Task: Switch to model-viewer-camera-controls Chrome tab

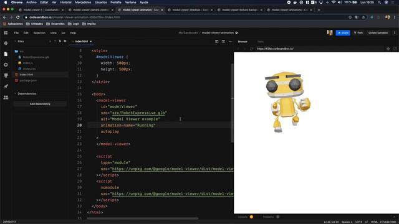Action: [x=91, y=10]
